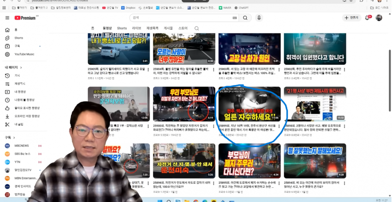
Task: Open the account avatar menu
Action: (x=379, y=18)
